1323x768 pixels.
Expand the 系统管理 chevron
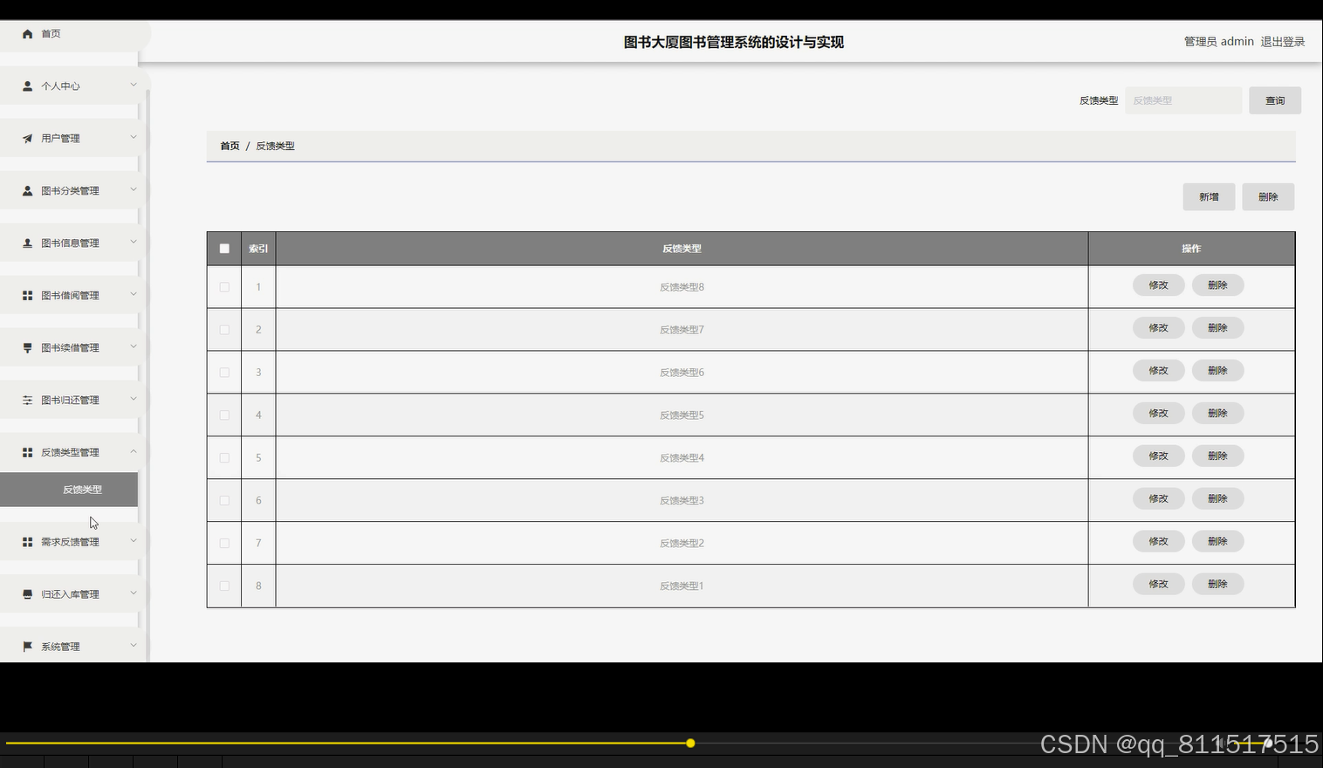click(x=134, y=645)
